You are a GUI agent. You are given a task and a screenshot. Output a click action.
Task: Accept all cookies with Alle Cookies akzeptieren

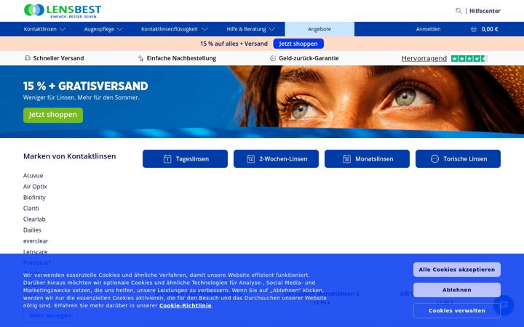click(457, 270)
